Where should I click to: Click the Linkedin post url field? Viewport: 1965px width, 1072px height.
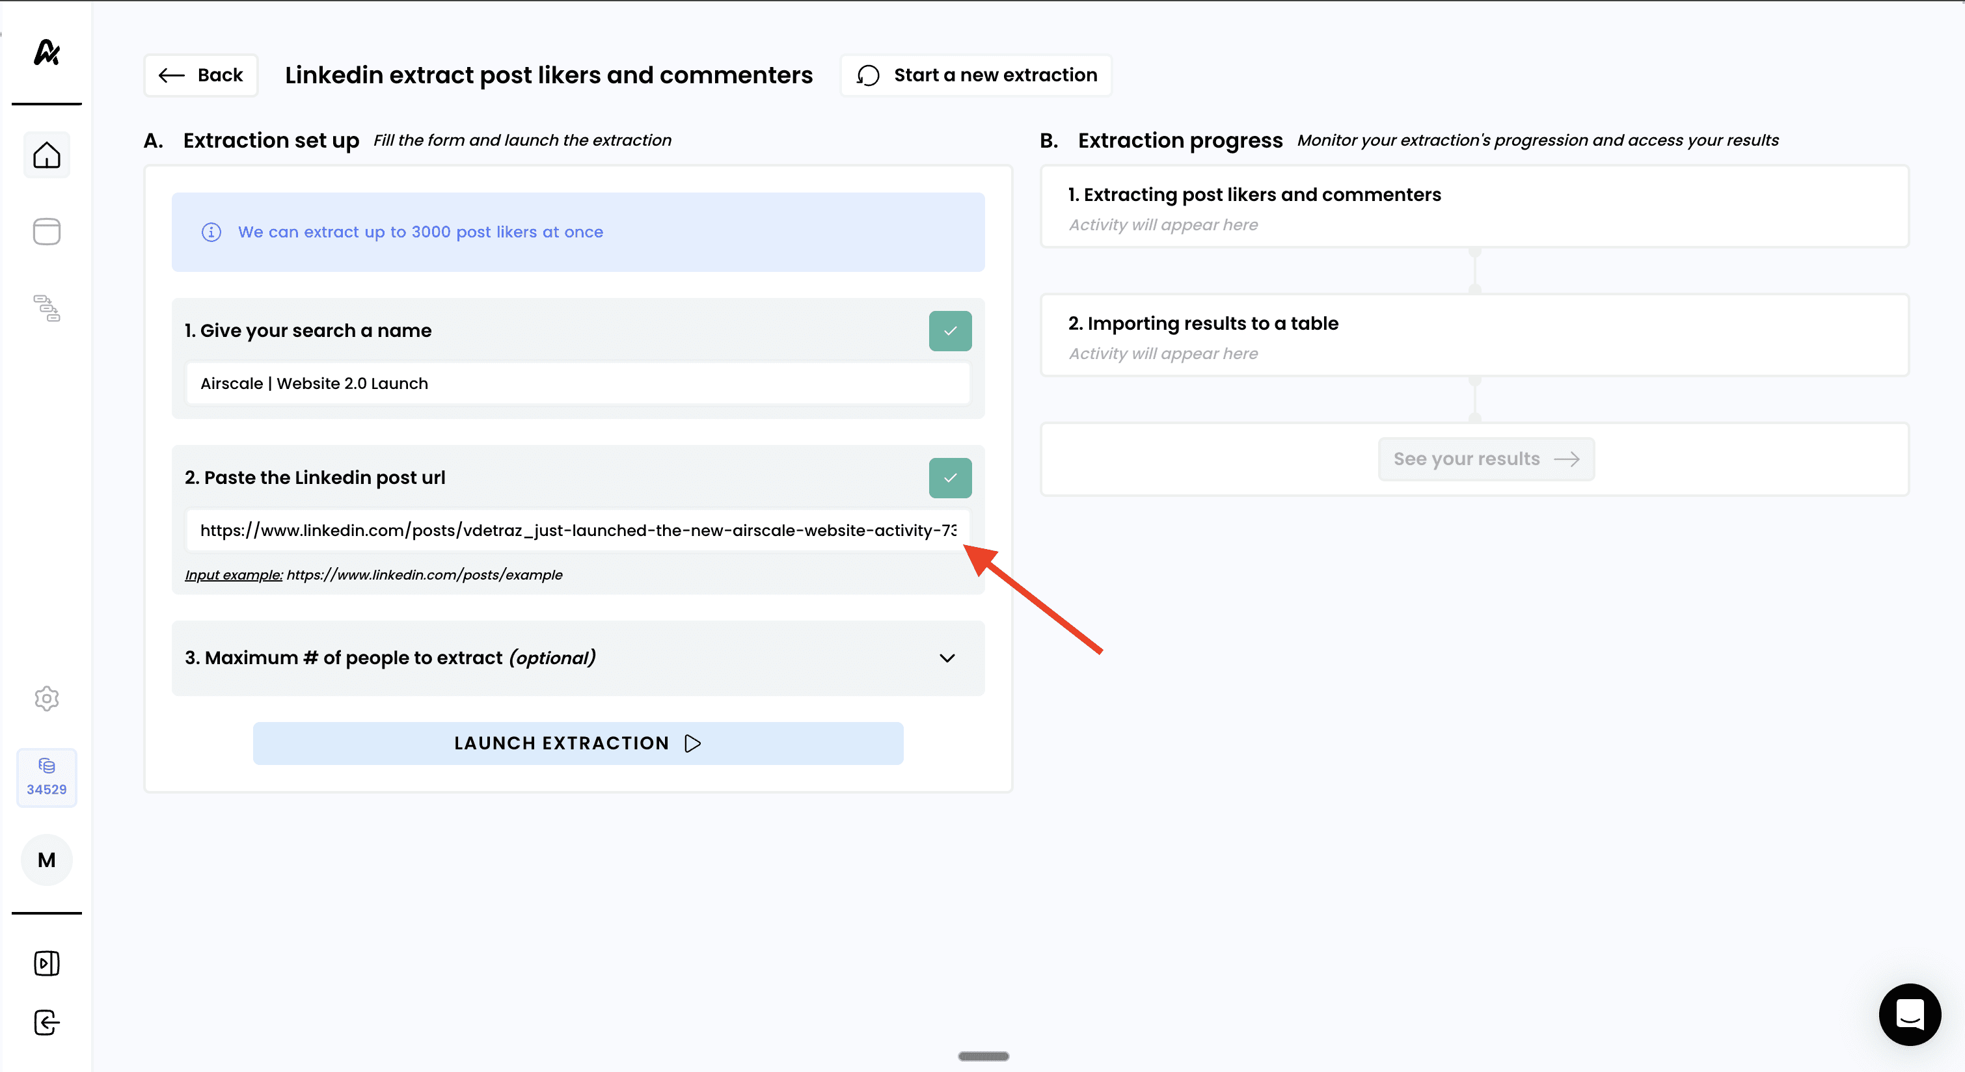(577, 531)
